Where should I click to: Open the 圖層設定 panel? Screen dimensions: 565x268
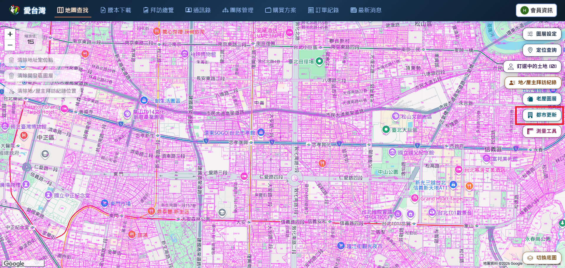[542, 34]
